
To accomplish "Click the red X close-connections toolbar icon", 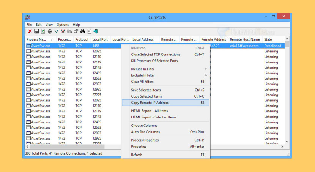I will (x=30, y=32).
